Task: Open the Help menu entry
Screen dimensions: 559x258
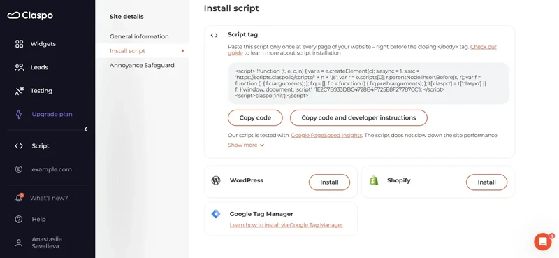Action: point(39,219)
